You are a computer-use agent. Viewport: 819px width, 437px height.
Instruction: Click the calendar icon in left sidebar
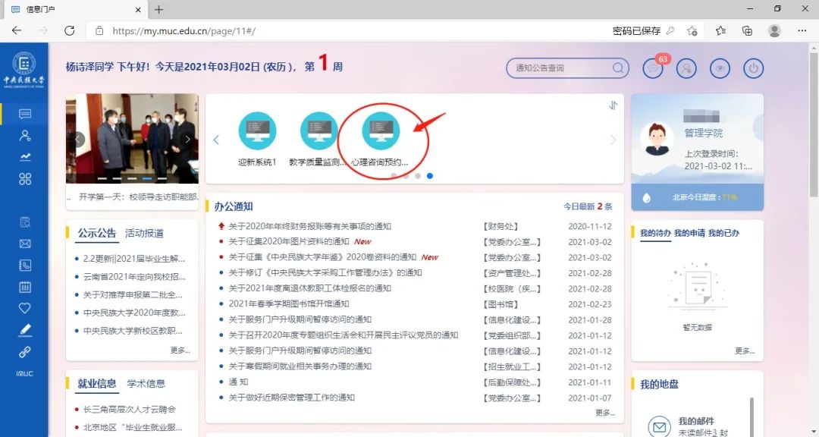tap(25, 287)
